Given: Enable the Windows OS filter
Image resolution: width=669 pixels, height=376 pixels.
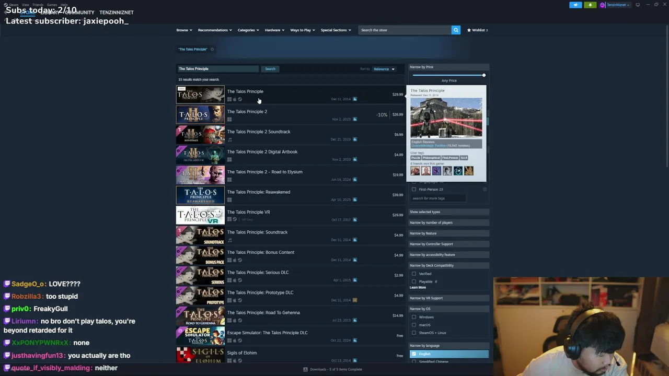Looking at the screenshot, I should coord(414,317).
